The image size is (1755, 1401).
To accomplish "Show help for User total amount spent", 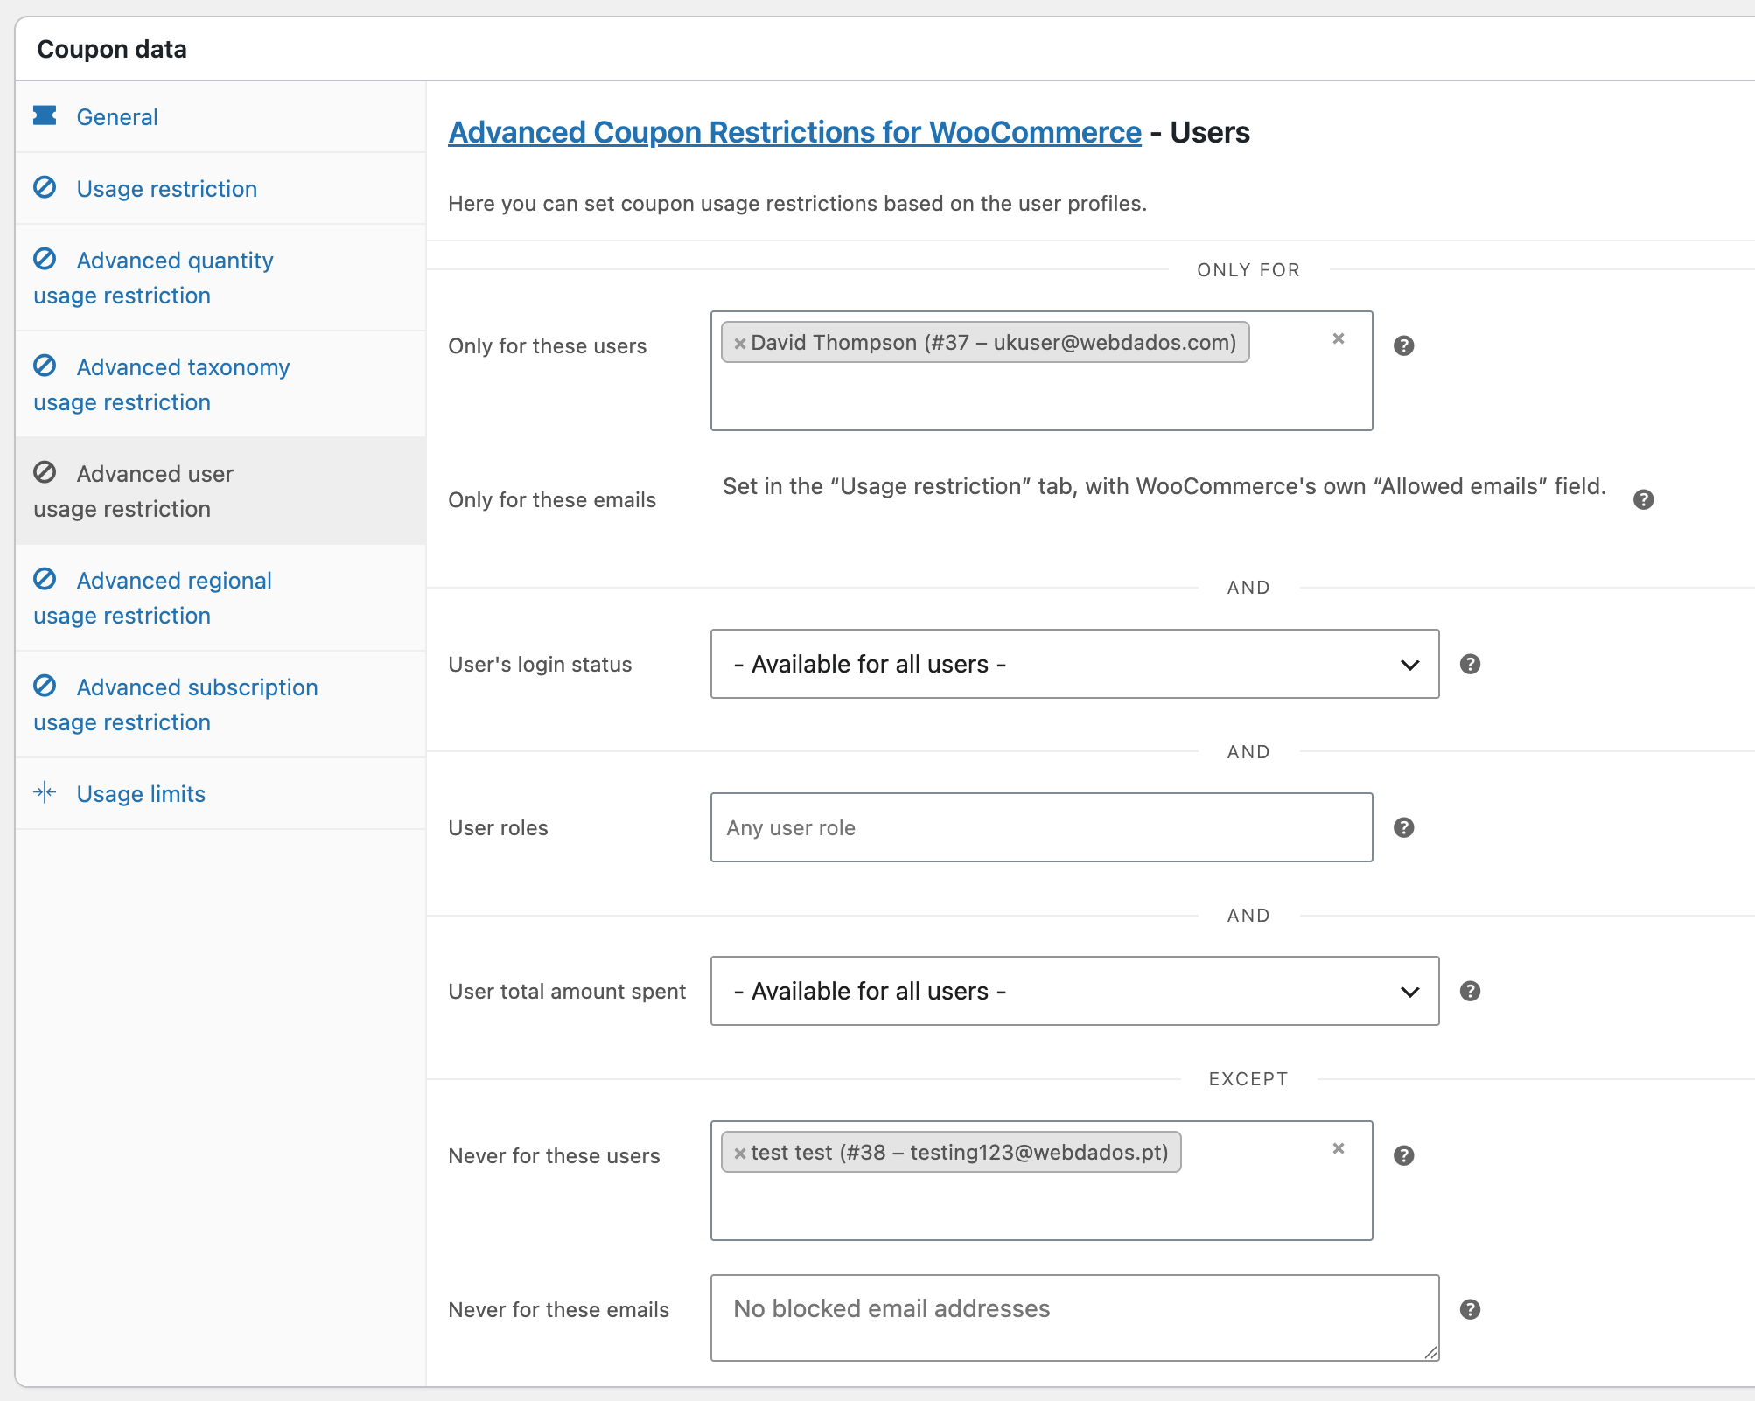I will pos(1470,991).
